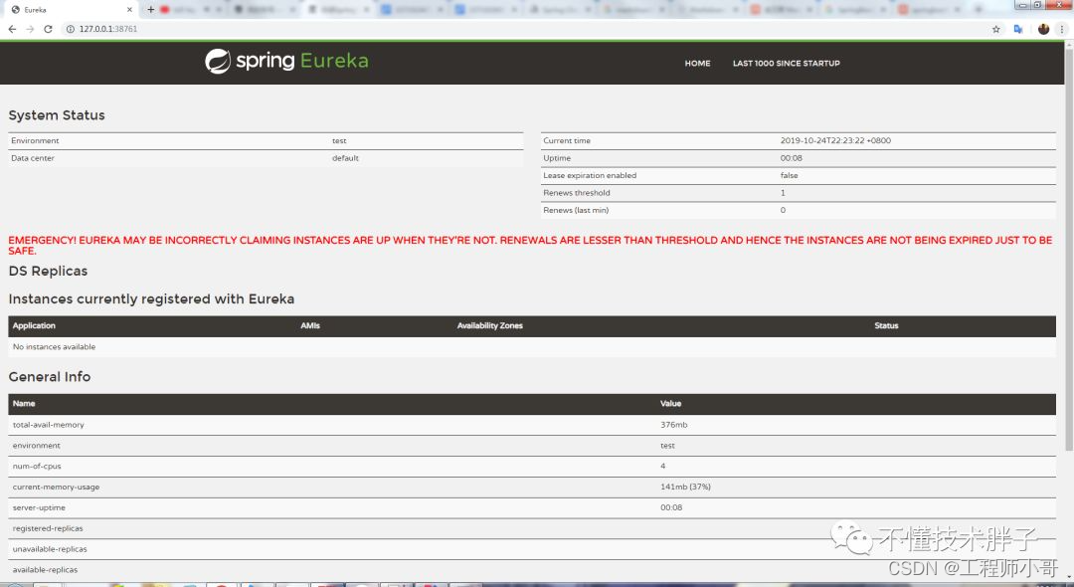This screenshot has height=587, width=1074.
Task: Click the 00:08 value beside Uptime
Action: pyautogui.click(x=792, y=157)
